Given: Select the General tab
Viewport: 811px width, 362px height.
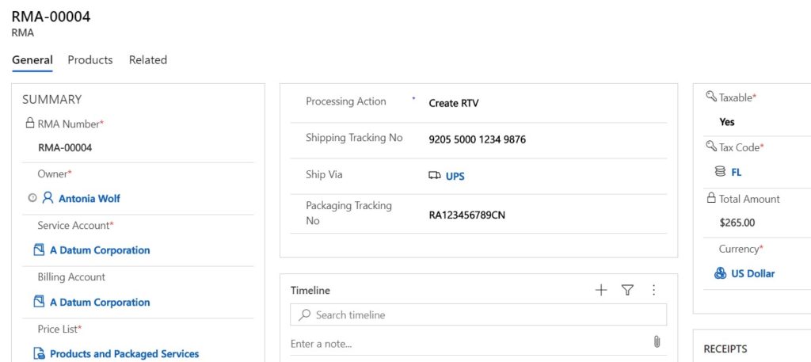Looking at the screenshot, I should tap(32, 60).
